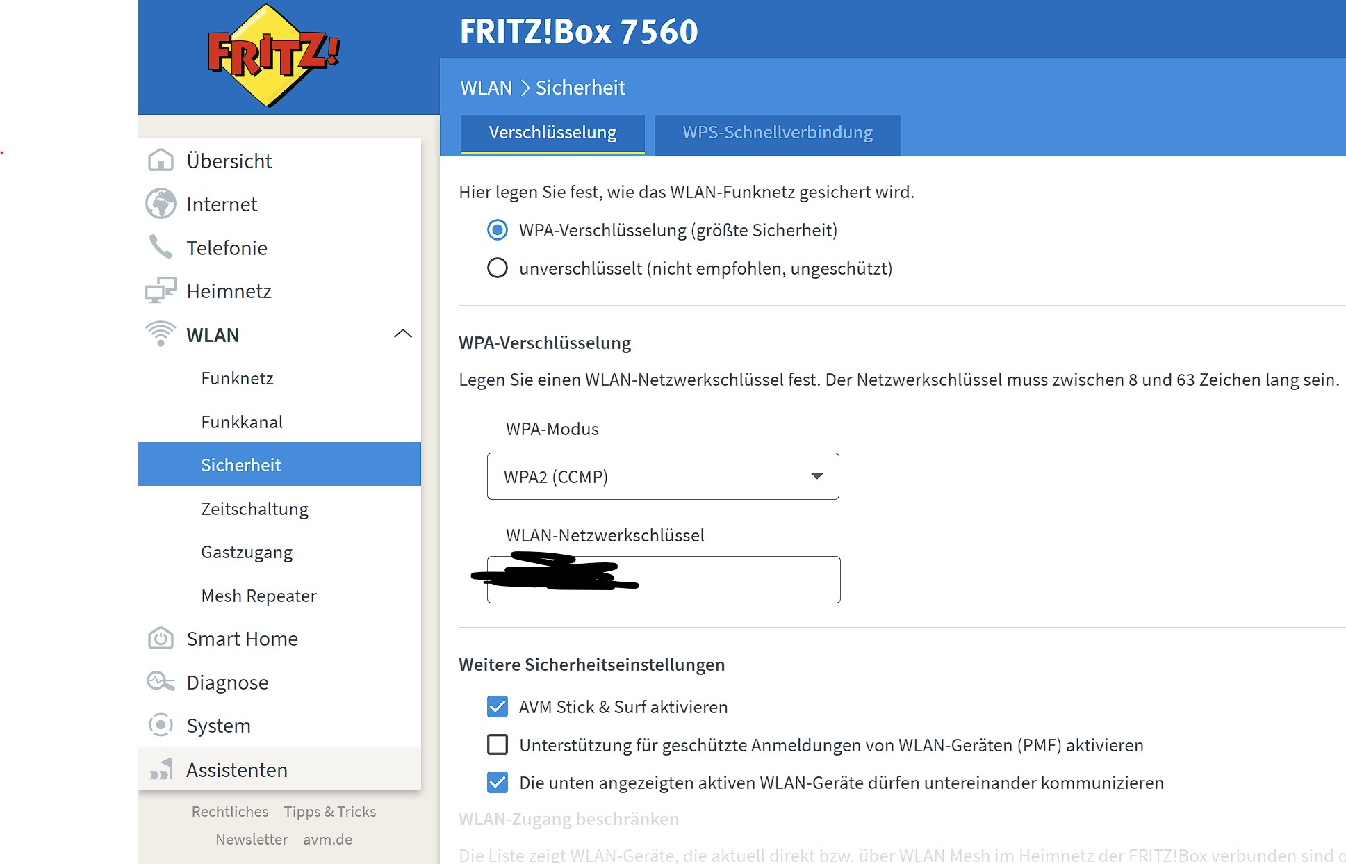Switch to WPS-Schnellverbindung tab
The width and height of the screenshot is (1346, 864).
coord(778,133)
